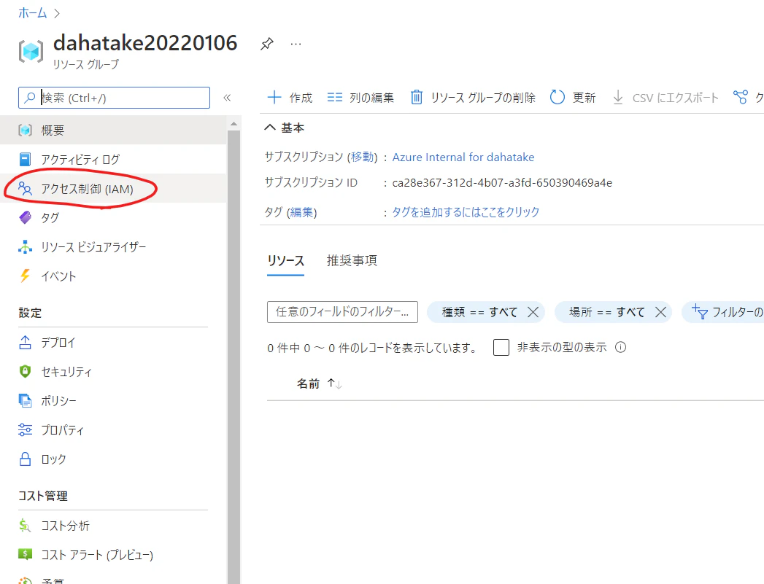Click the セキュリティ shield icon
This screenshot has height=584, width=764.
25,371
